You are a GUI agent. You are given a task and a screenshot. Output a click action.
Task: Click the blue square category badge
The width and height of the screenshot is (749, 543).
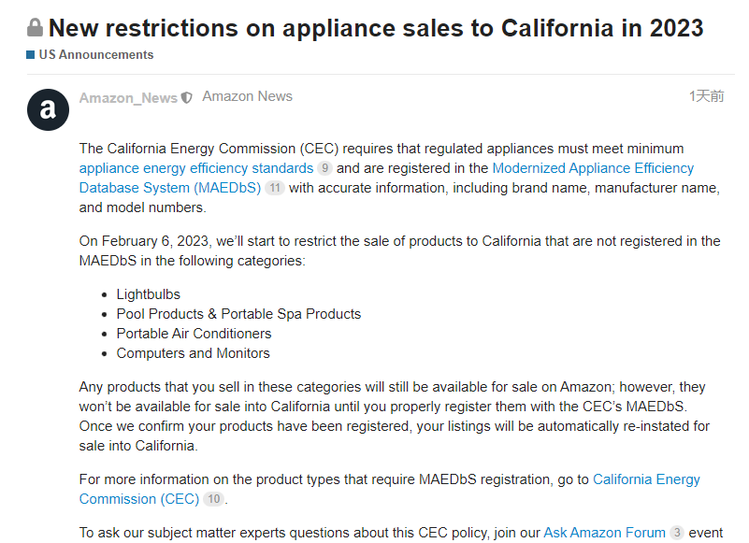31,55
